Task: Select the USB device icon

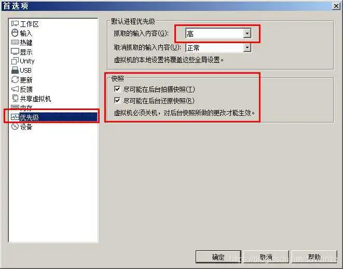Action: click(15, 70)
